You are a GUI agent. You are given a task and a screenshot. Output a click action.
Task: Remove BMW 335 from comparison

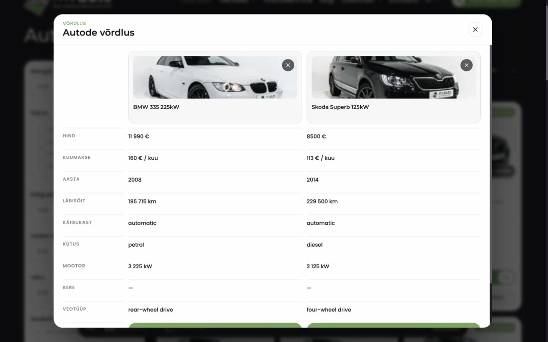coord(288,65)
